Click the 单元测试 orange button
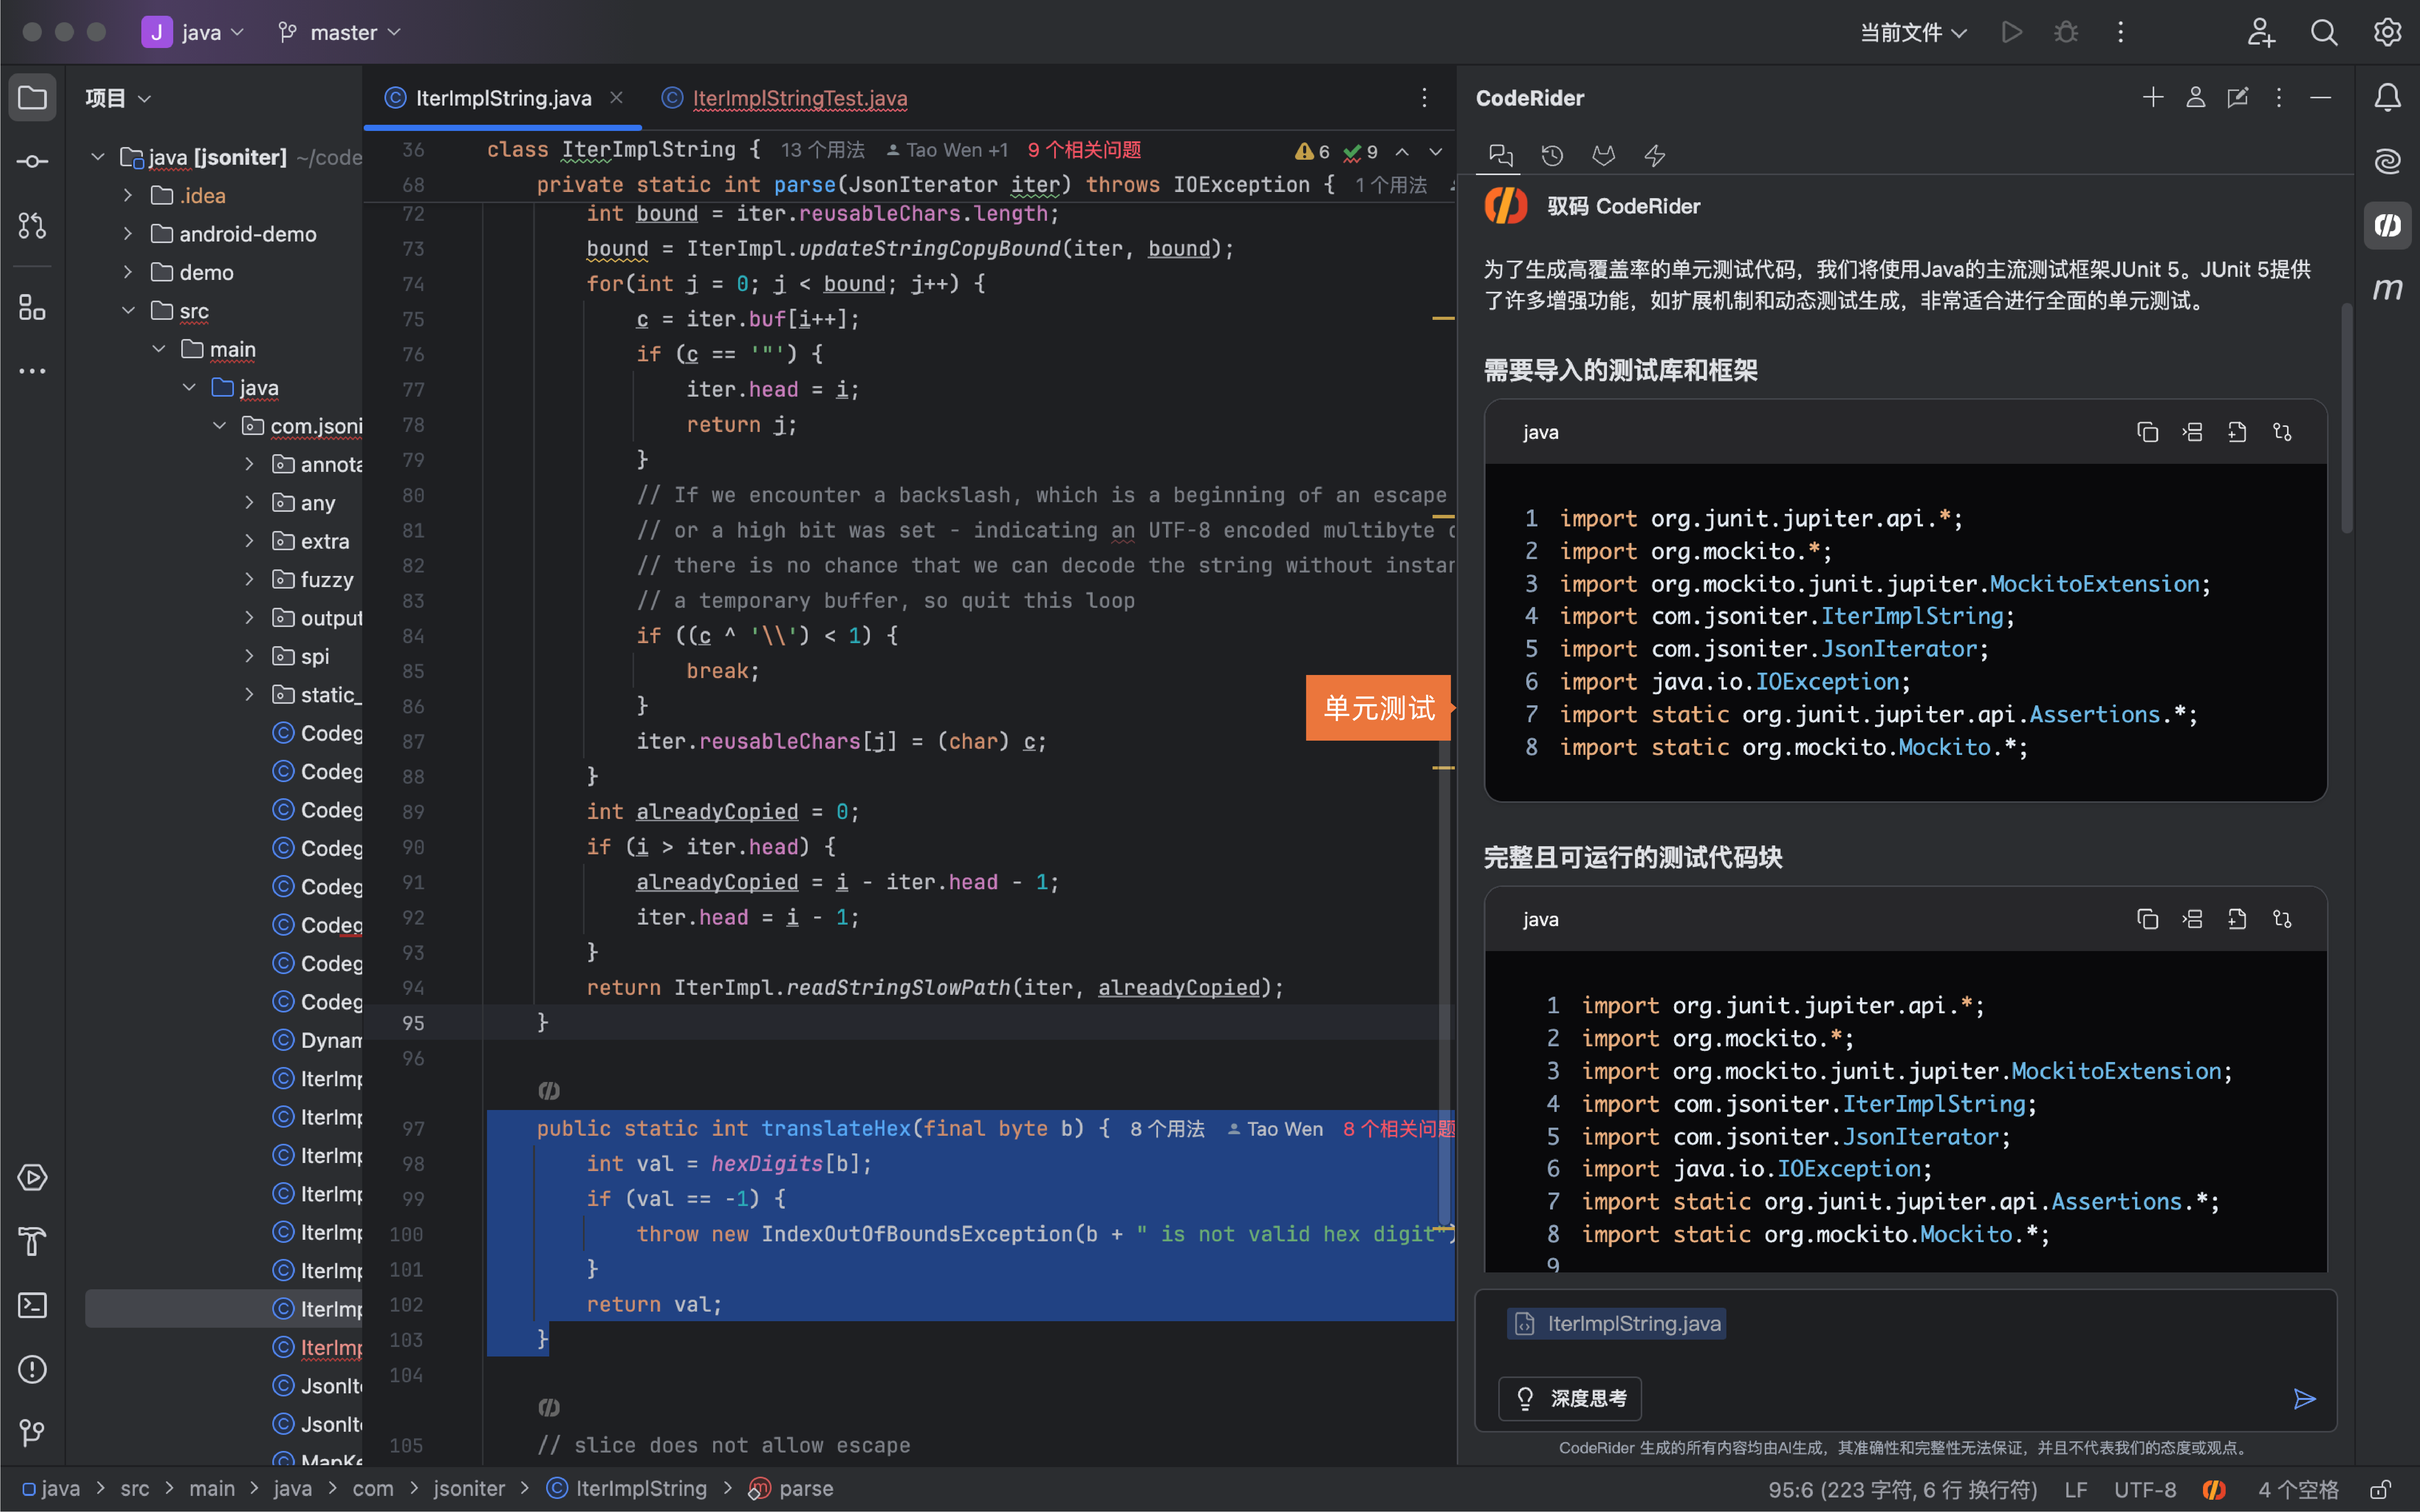This screenshot has width=2420, height=1512. click(x=1378, y=708)
